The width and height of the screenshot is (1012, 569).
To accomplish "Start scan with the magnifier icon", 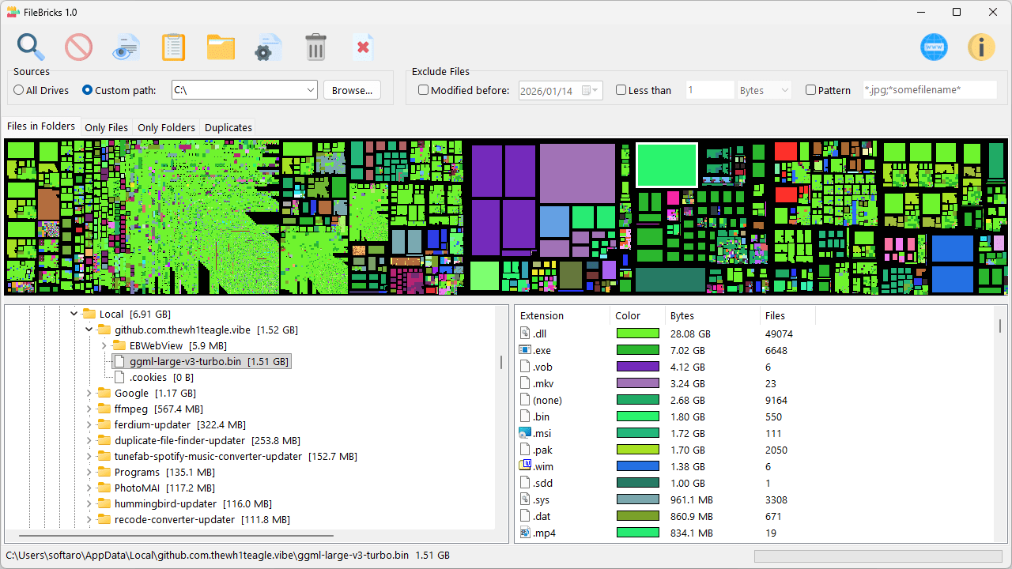I will [32, 47].
